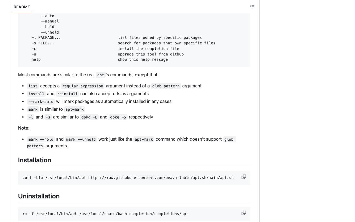Click the Installation heading
Image resolution: width=355 pixels, height=222 pixels.
(35, 160)
